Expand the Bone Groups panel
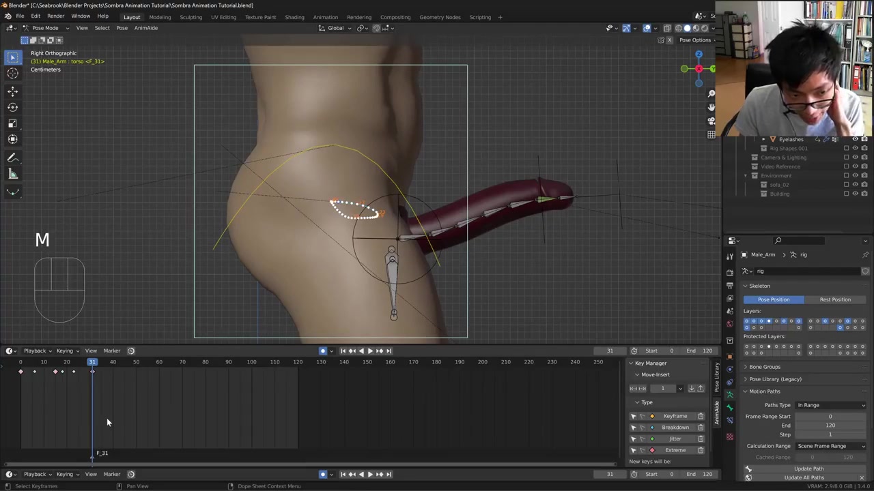The width and height of the screenshot is (874, 491). click(x=764, y=367)
